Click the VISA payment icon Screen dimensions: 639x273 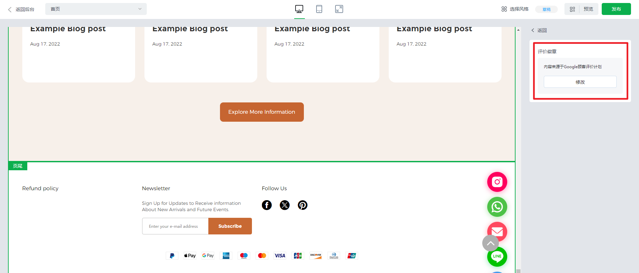point(280,256)
